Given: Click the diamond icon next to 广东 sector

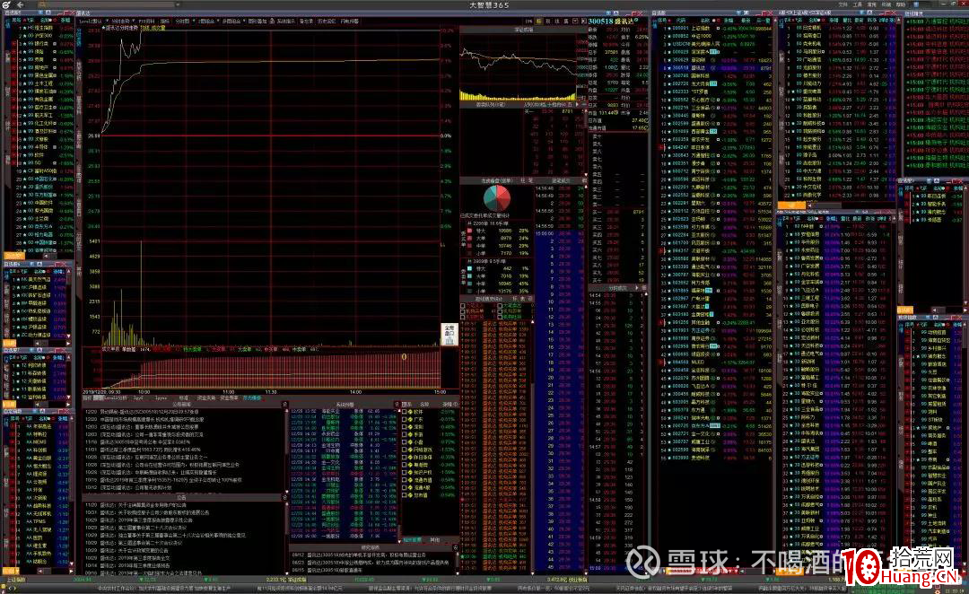Looking at the screenshot, I should [410, 420].
